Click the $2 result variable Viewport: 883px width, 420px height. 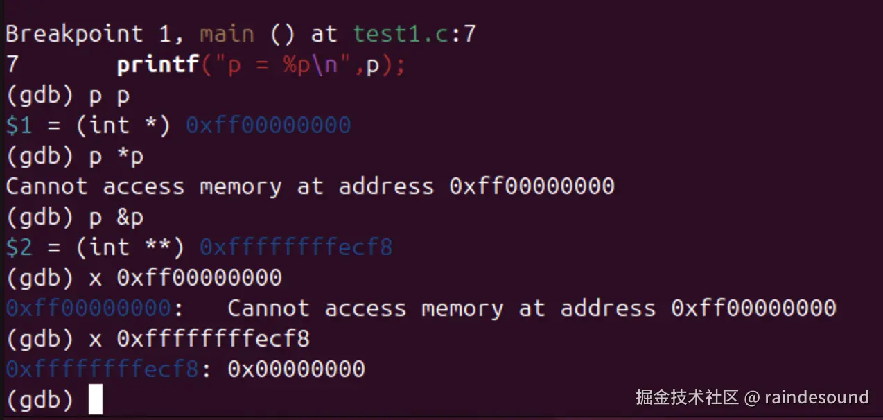pos(19,247)
